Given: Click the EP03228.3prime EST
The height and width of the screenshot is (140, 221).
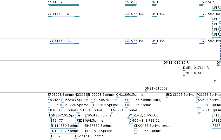Looking at the screenshot, I should tap(49, 97).
